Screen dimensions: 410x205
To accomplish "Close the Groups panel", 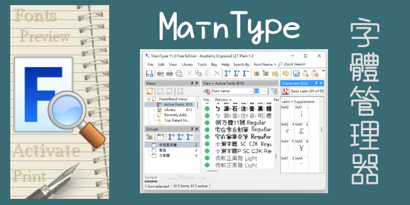I will point(197,129).
